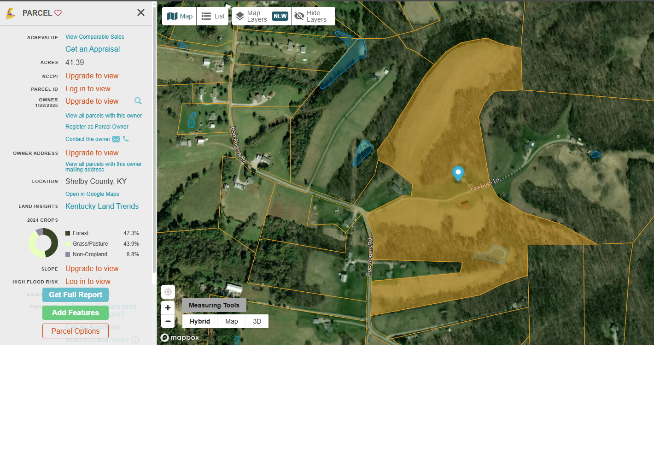Zoom in with the plus button
The height and width of the screenshot is (472, 654).
pos(168,308)
